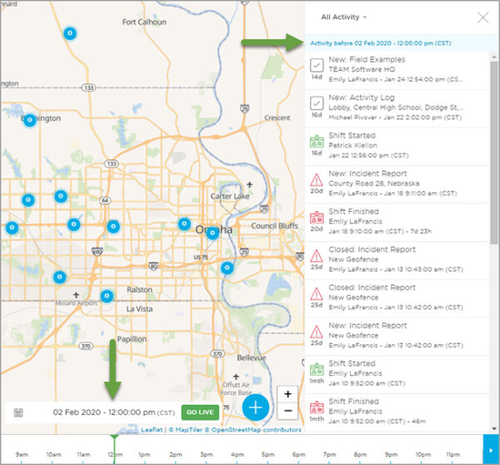Open the All Activity filter dropdown

tap(343, 17)
